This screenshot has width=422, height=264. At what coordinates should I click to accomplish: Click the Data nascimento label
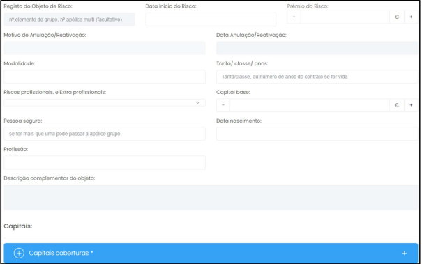[x=239, y=121]
